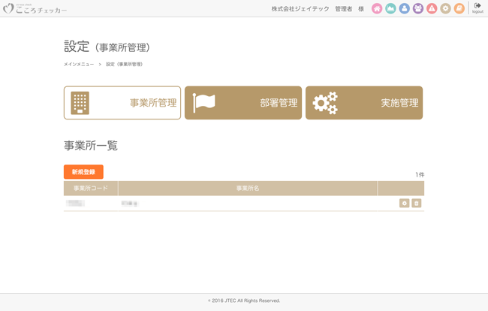Click the logout icon

[477, 8]
